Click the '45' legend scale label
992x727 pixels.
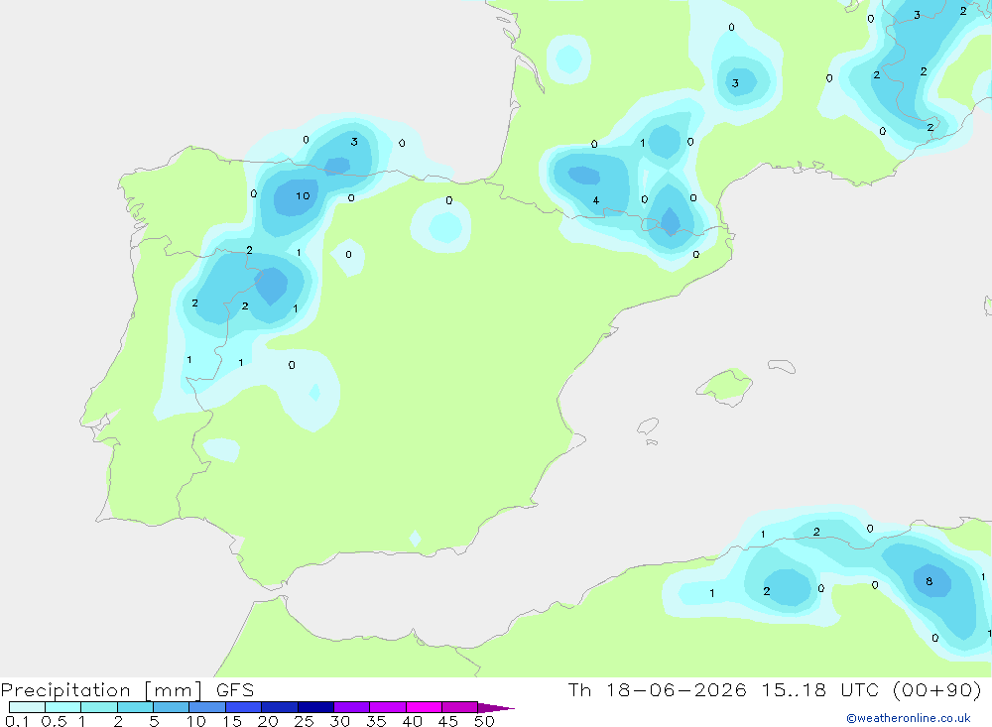pyautogui.click(x=448, y=721)
